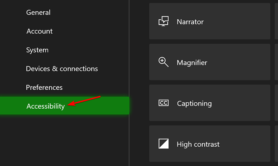Click the partial tile right of Magnifier

click(276, 62)
